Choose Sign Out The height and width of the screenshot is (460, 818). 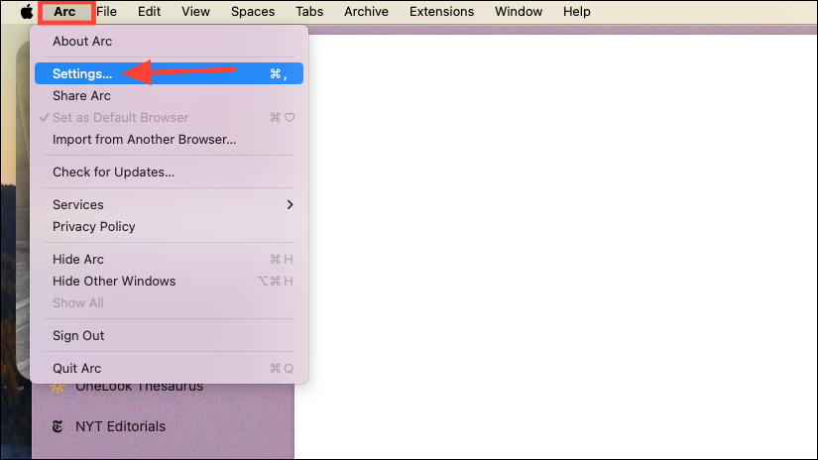[x=169, y=335]
